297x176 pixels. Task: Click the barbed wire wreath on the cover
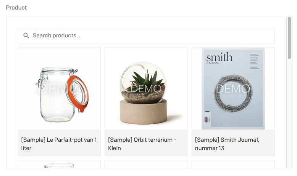[x=234, y=93]
